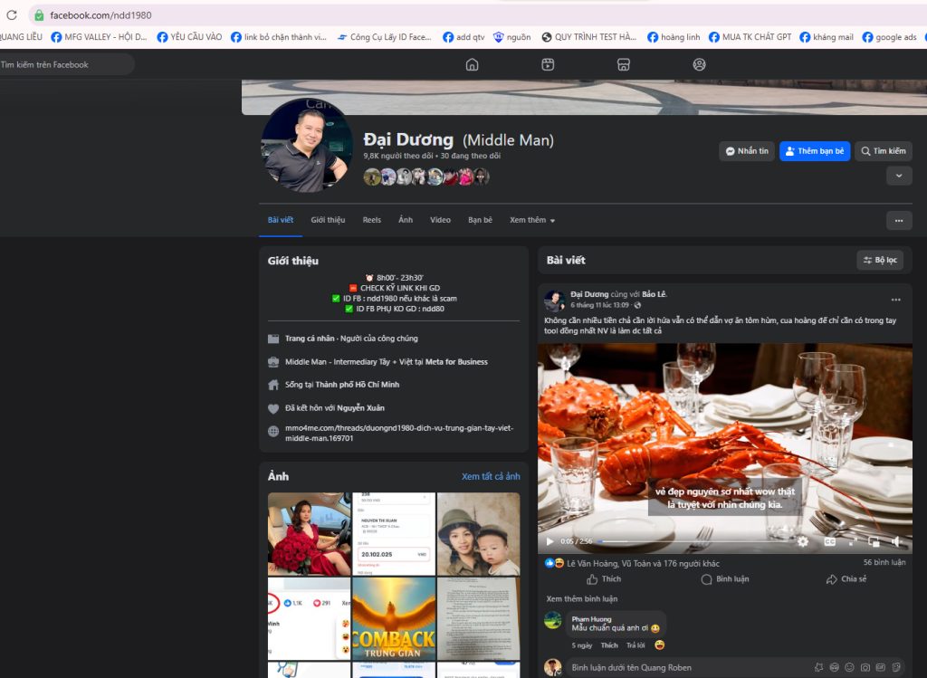Click the 'Thêm bạn bè' button
Viewport: 927px width, 678px height.
pos(815,151)
